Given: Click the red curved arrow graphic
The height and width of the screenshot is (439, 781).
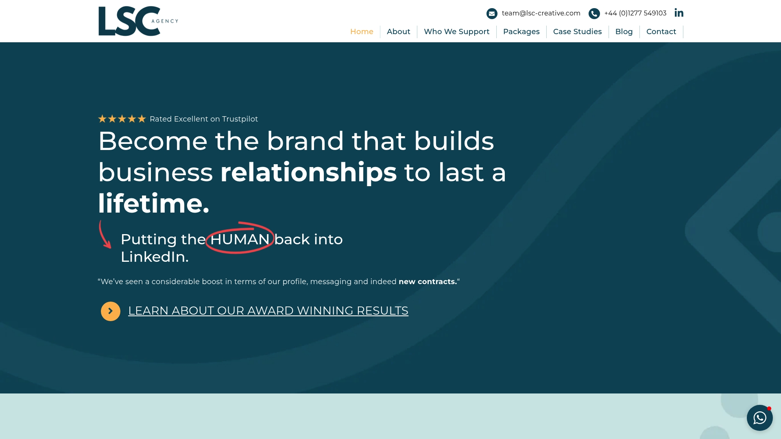Looking at the screenshot, I should tap(105, 234).
